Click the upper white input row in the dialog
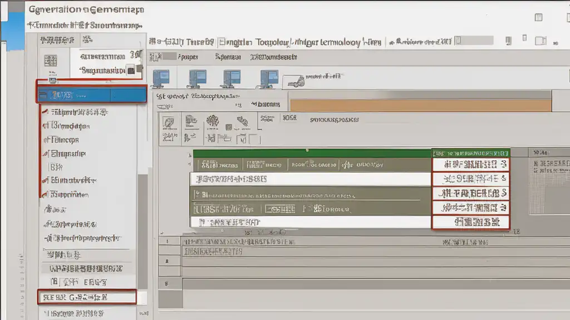 [x=310, y=179]
